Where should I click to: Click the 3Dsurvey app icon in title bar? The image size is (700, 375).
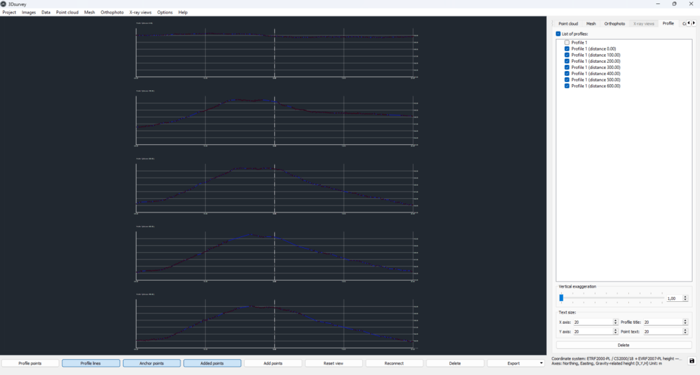[3, 4]
